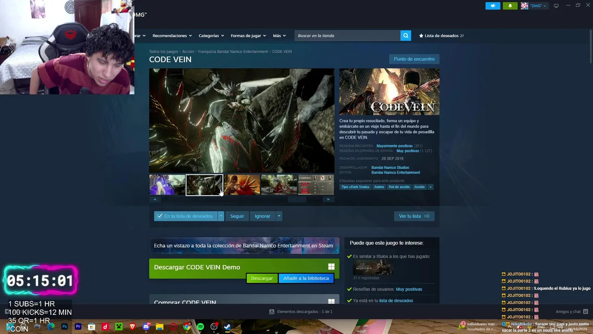The height and width of the screenshot is (334, 593).
Task: Open Photoshop from the taskbar
Action: (x=64, y=327)
